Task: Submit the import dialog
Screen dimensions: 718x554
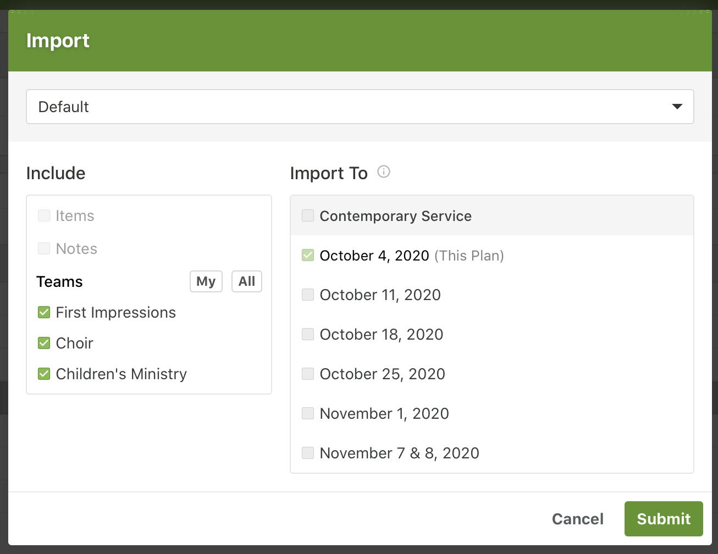Action: point(663,519)
